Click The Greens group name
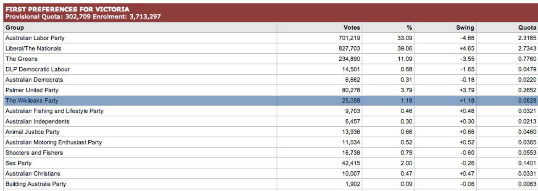 (x=21, y=59)
